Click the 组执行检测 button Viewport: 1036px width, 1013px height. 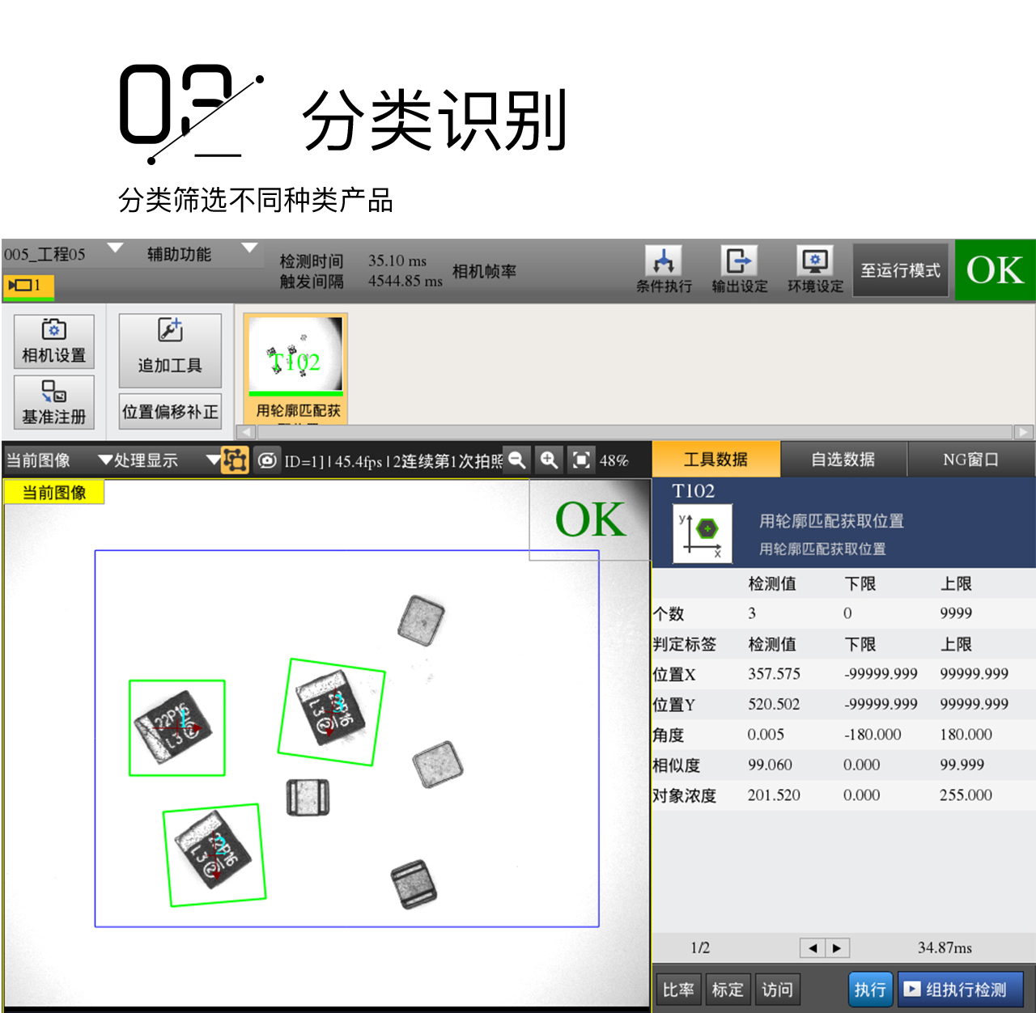click(960, 990)
